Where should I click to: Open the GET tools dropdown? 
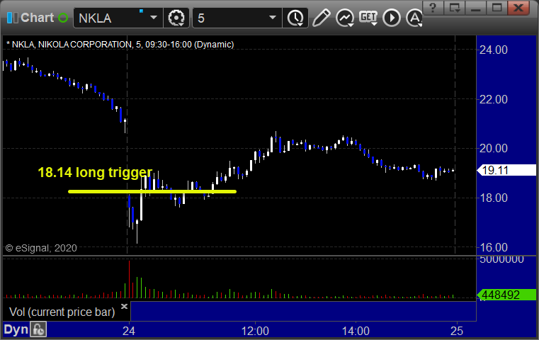point(368,18)
